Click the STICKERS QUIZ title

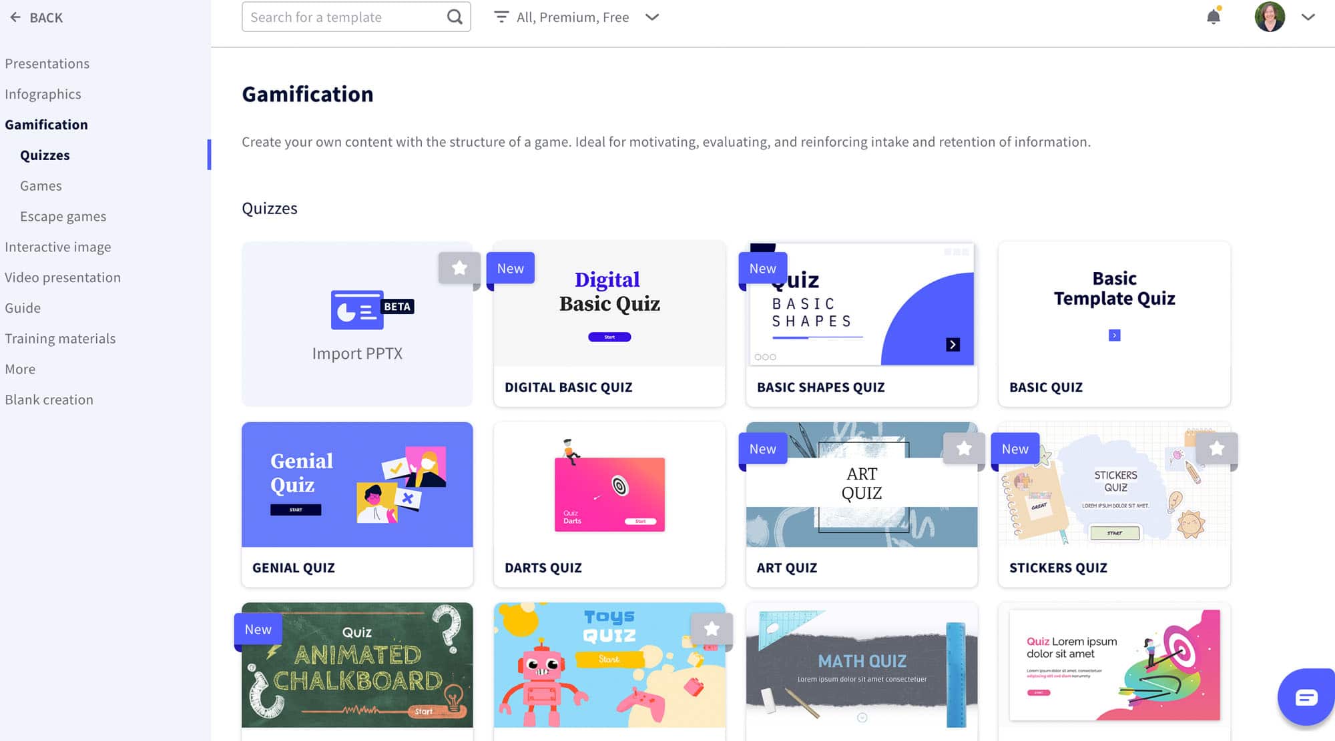point(1058,568)
